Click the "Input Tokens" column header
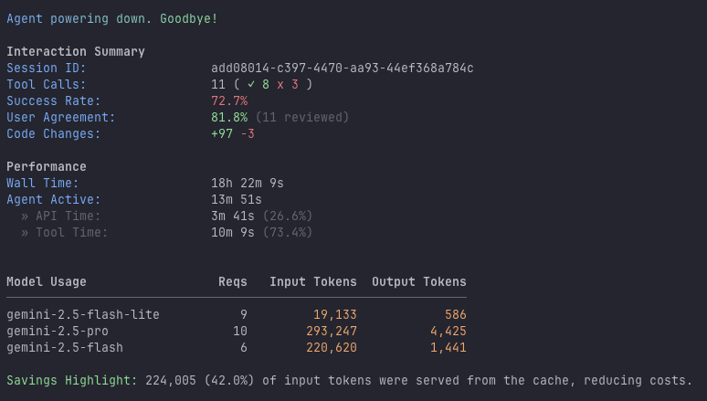The image size is (707, 401). tap(313, 282)
